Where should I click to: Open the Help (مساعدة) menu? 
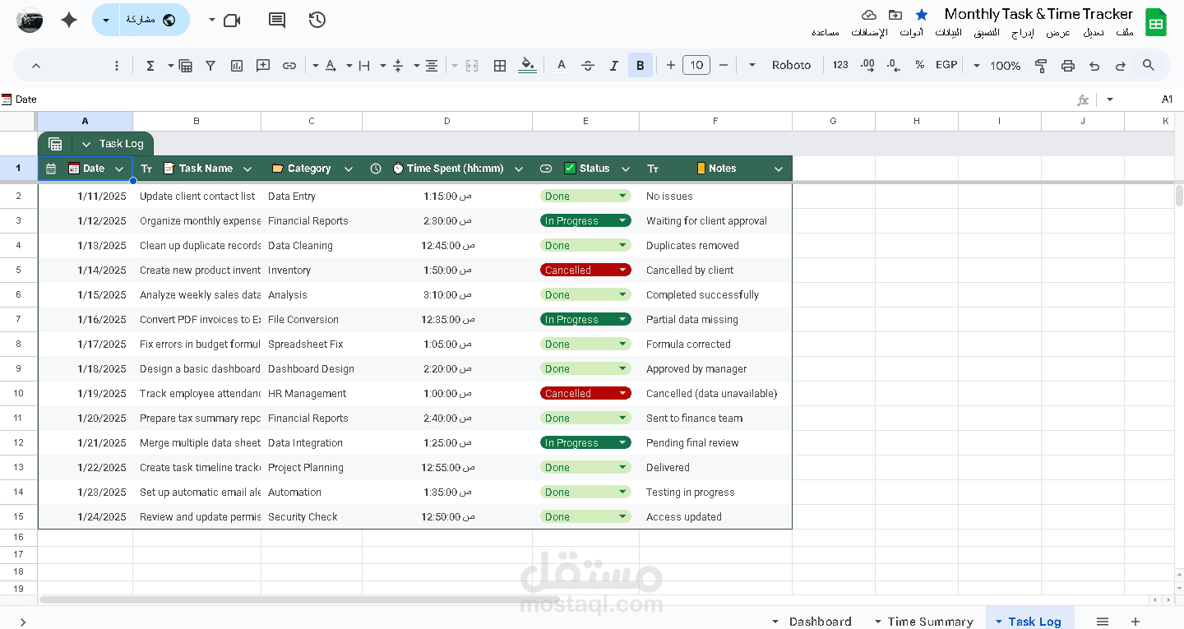[826, 32]
